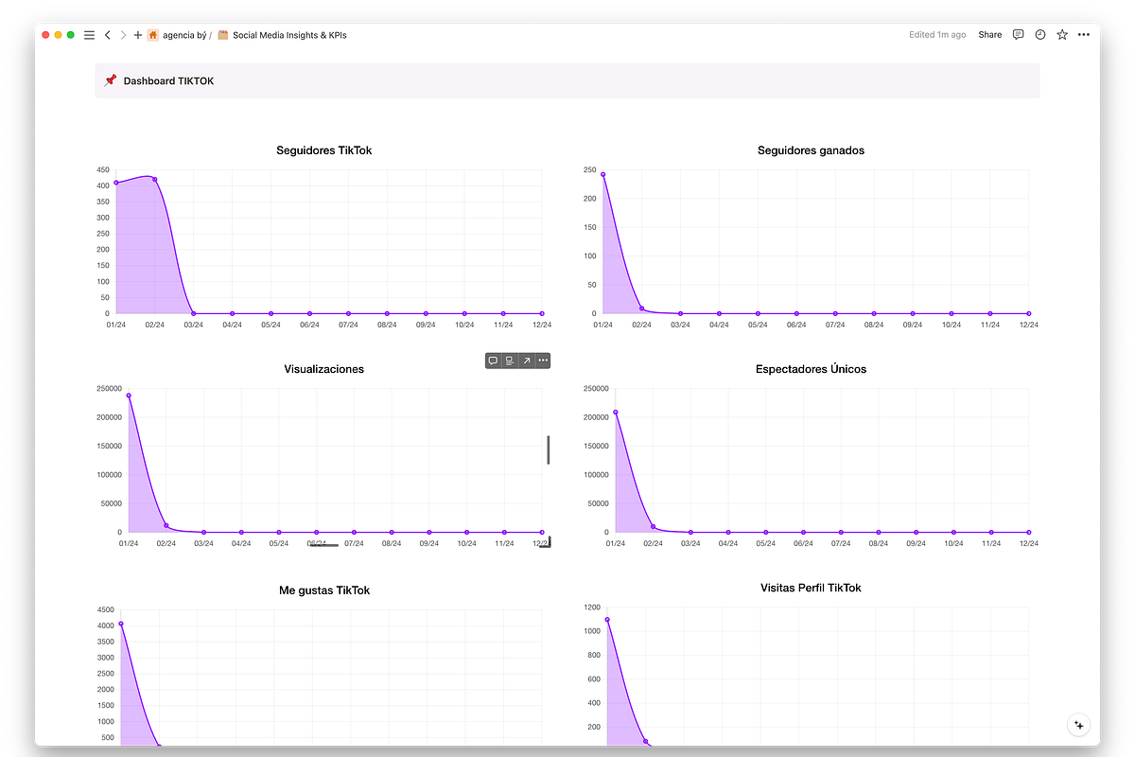
Task: Click the Visualizaciones chart title
Action: coord(324,369)
